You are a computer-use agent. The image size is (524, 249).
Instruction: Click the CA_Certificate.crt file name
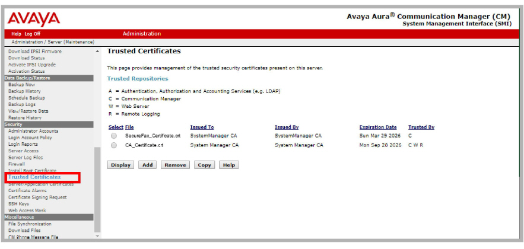(x=144, y=145)
